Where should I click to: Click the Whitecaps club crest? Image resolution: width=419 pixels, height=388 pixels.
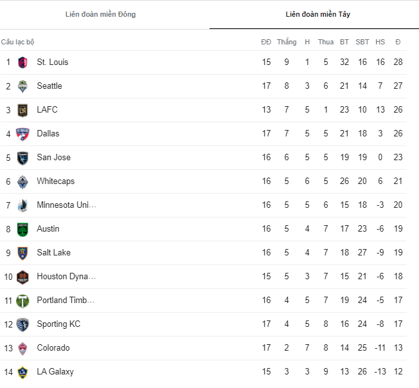[23, 181]
